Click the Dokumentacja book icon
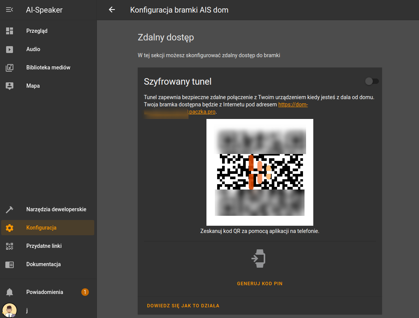The image size is (419, 318). click(10, 265)
